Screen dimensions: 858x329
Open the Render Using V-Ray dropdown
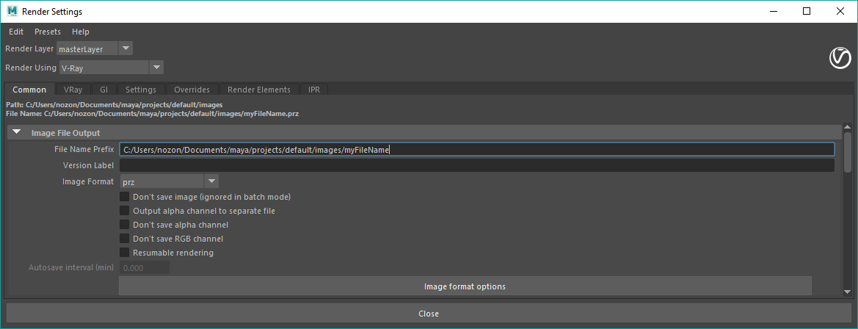[112, 68]
